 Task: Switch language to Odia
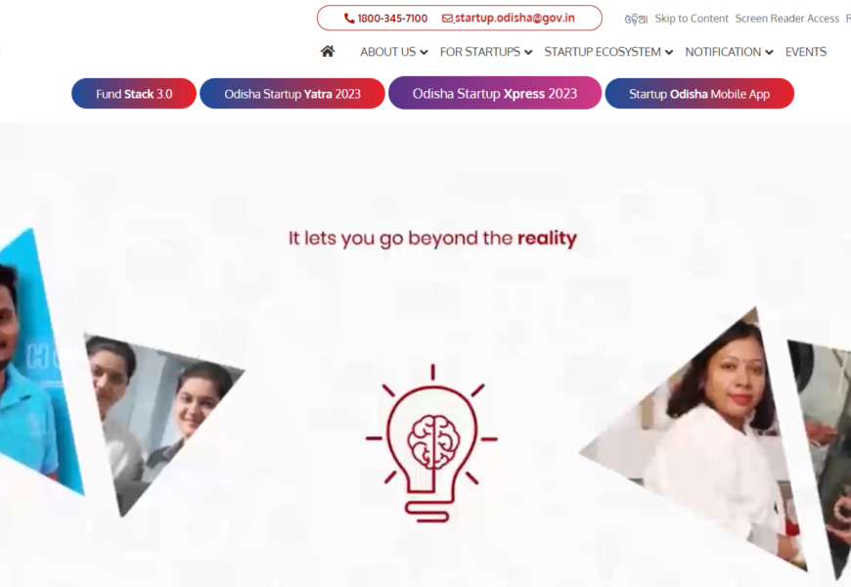pos(636,19)
